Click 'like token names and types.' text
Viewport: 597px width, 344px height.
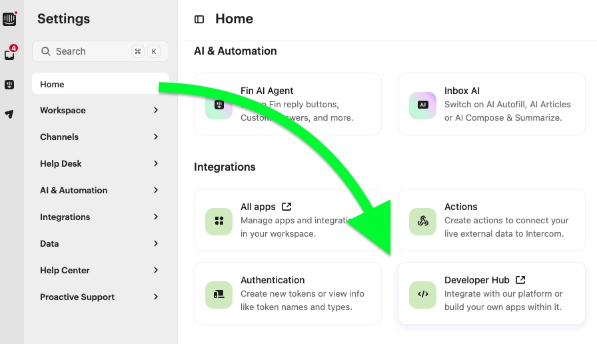[x=297, y=307]
